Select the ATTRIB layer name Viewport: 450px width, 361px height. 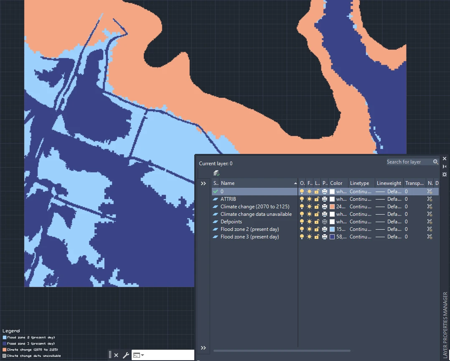[228, 199]
